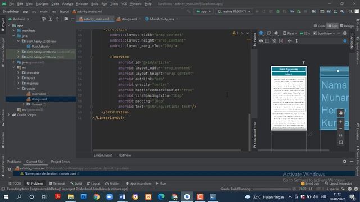Screen dimensions: 360x202
Task: Toggle the Resource Manager tool window
Action: click(3, 52)
